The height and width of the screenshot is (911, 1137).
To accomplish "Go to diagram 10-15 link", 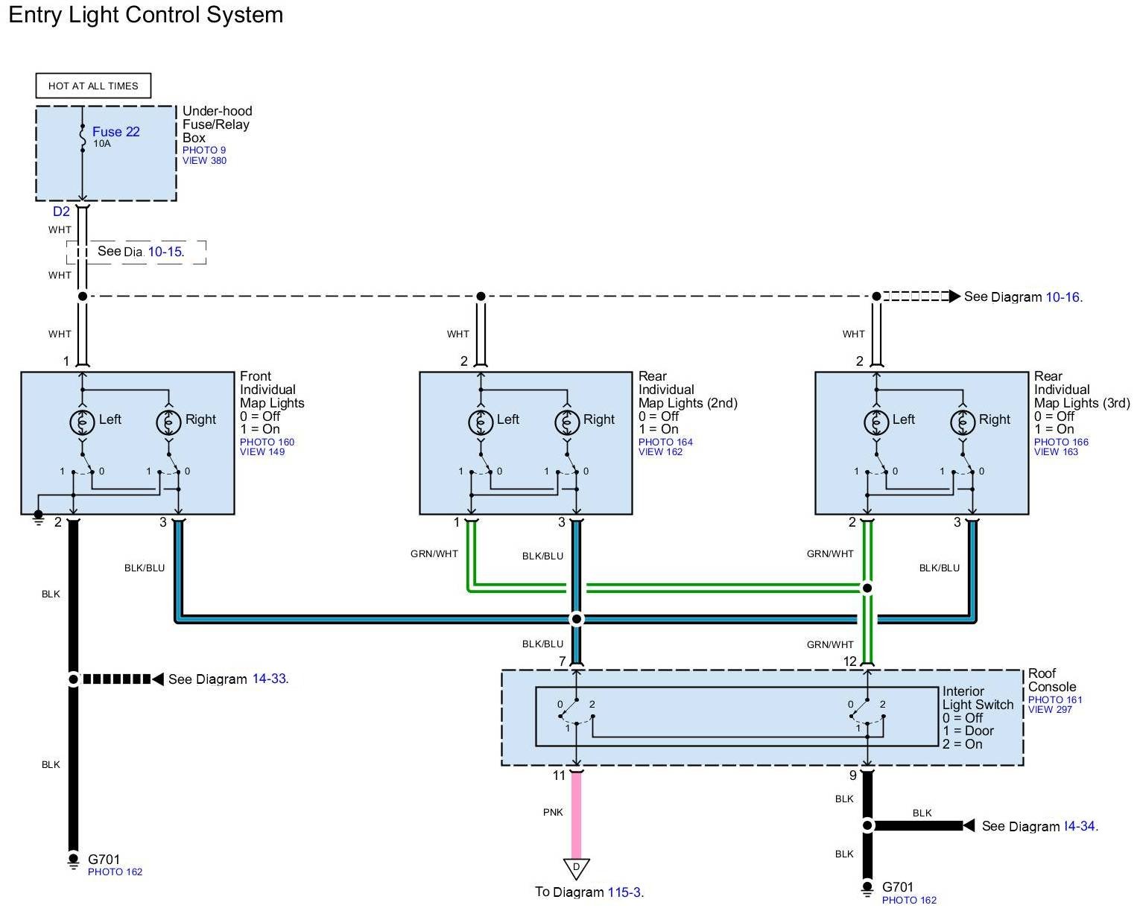I will tap(165, 252).
